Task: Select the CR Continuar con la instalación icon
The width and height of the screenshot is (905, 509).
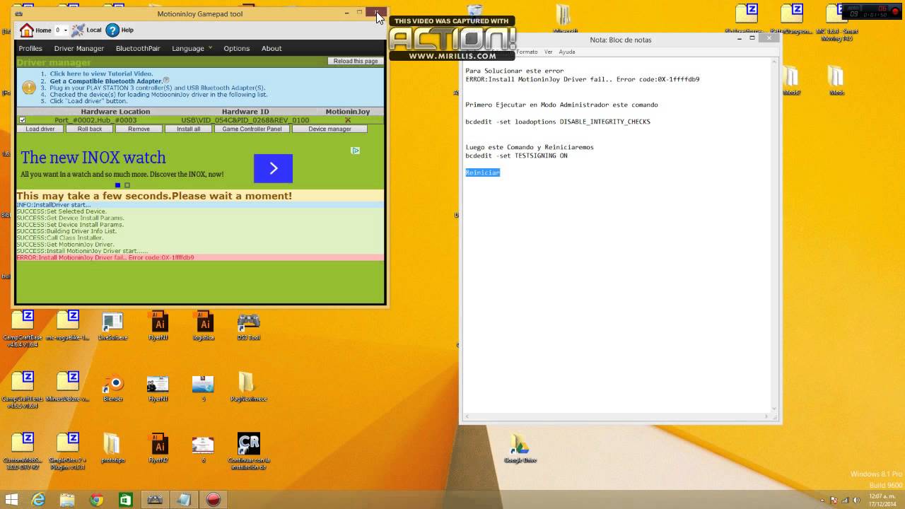Action: click(248, 451)
